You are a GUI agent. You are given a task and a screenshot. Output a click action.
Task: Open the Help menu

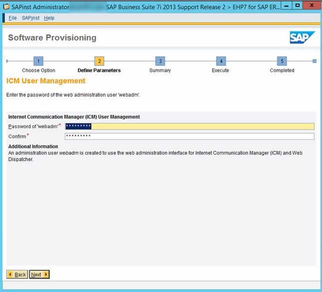(49, 18)
